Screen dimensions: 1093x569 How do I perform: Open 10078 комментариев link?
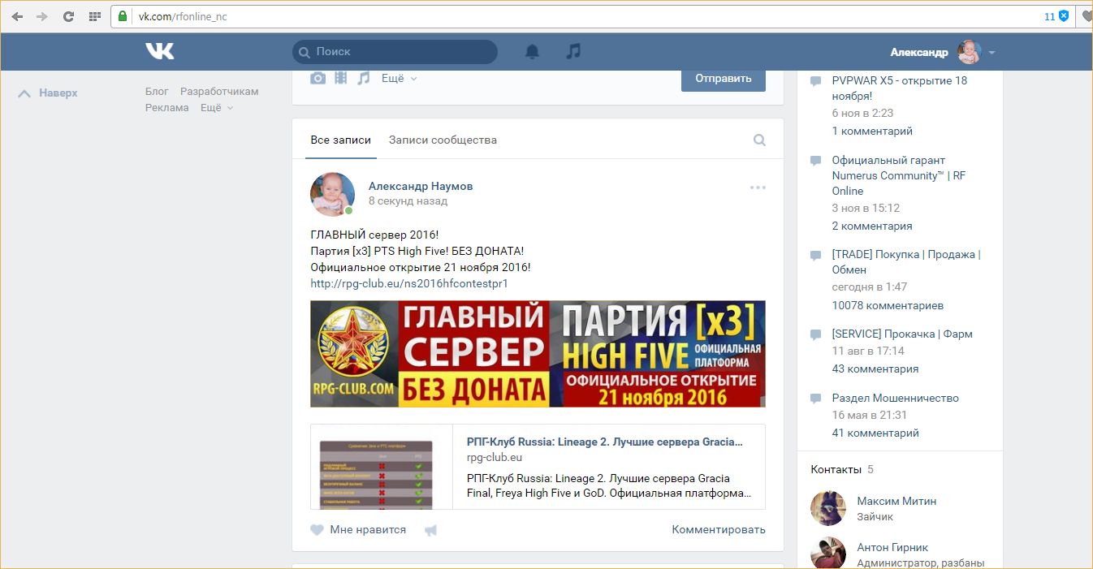pyautogui.click(x=888, y=305)
